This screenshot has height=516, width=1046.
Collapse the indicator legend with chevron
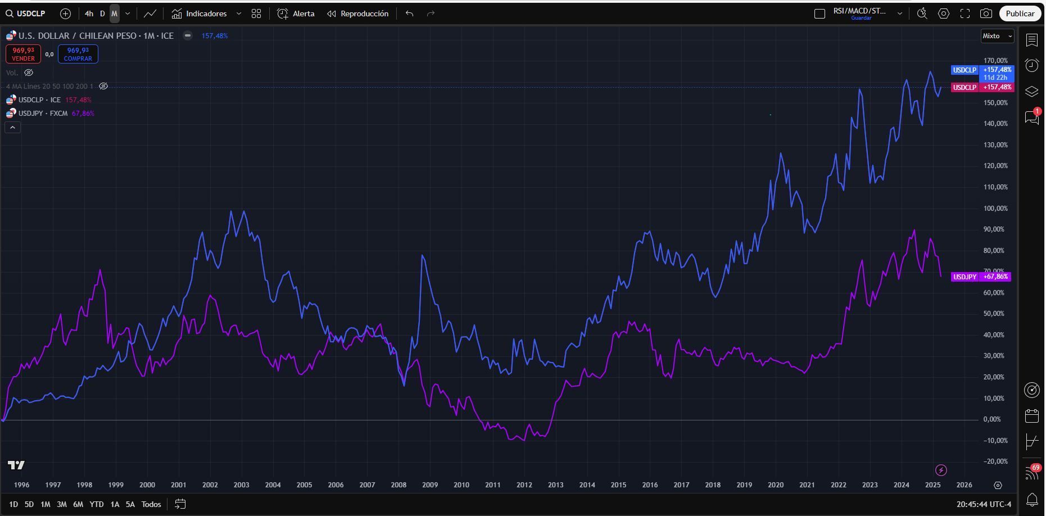pyautogui.click(x=12, y=128)
